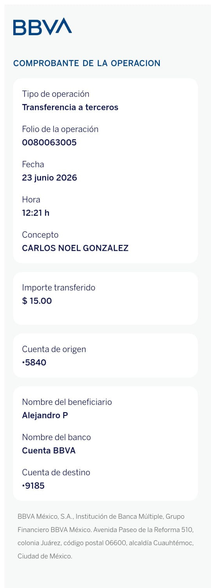Click the Cuenta de origen label

(x=54, y=349)
